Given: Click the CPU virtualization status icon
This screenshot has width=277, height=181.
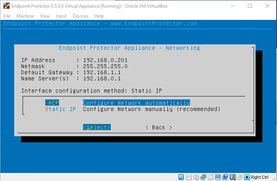Looking at the screenshot, I should pos(233,177).
